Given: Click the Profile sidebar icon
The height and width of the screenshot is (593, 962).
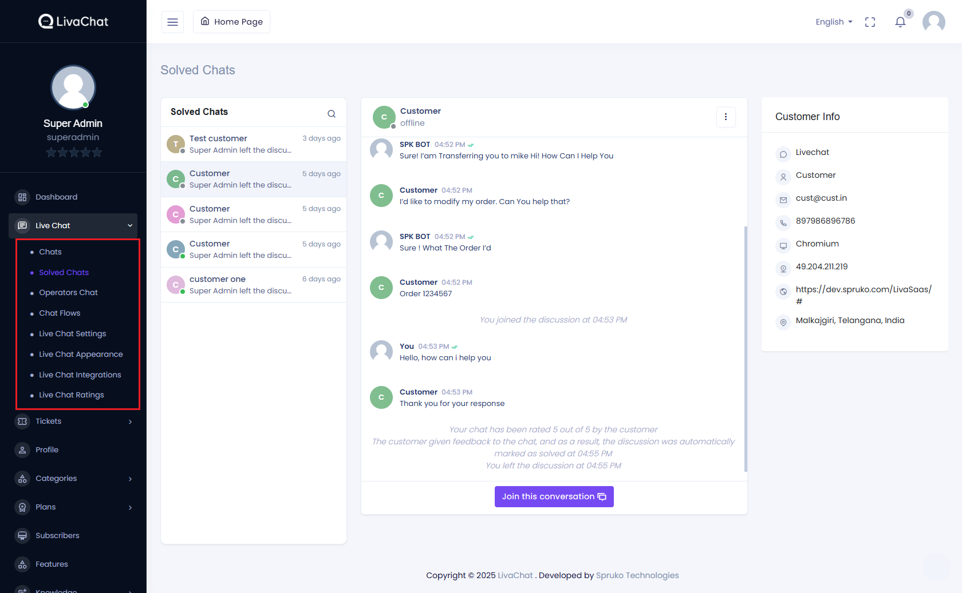Looking at the screenshot, I should point(22,450).
